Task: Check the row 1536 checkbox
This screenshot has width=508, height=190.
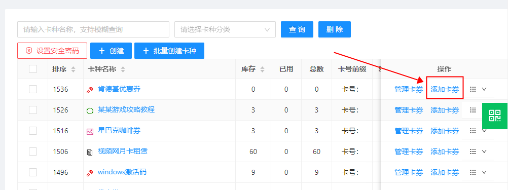Action: 33,89
